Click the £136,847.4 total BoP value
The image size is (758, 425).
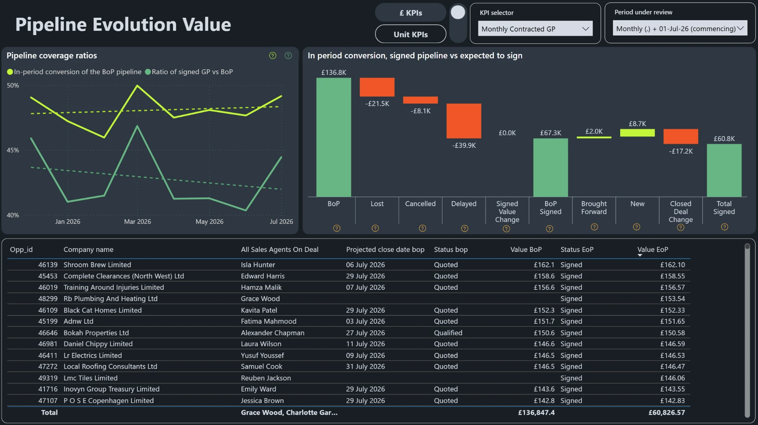(536, 412)
